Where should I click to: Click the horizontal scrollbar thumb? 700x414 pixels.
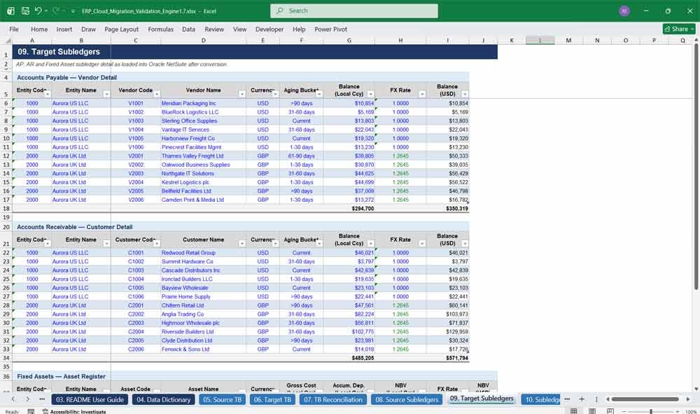(645, 399)
